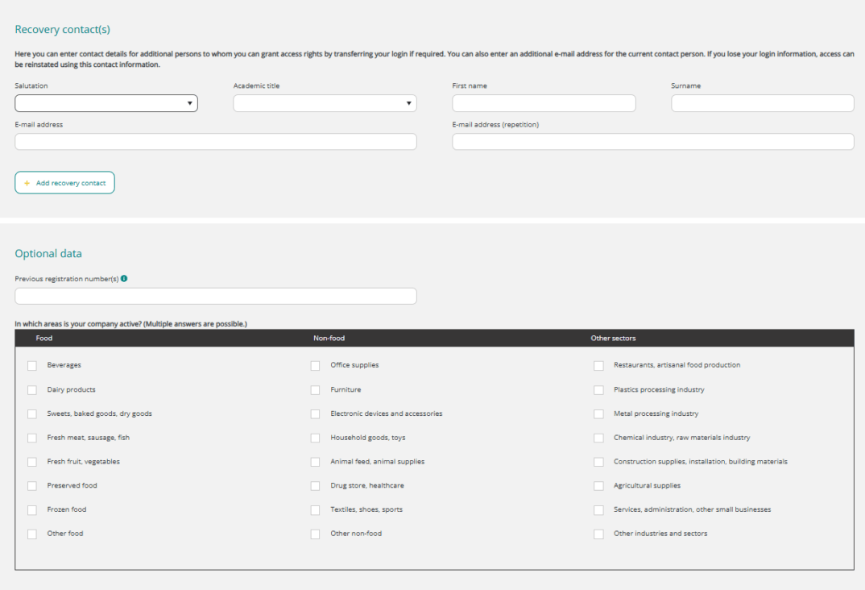Select the E-mail address input field

click(215, 142)
